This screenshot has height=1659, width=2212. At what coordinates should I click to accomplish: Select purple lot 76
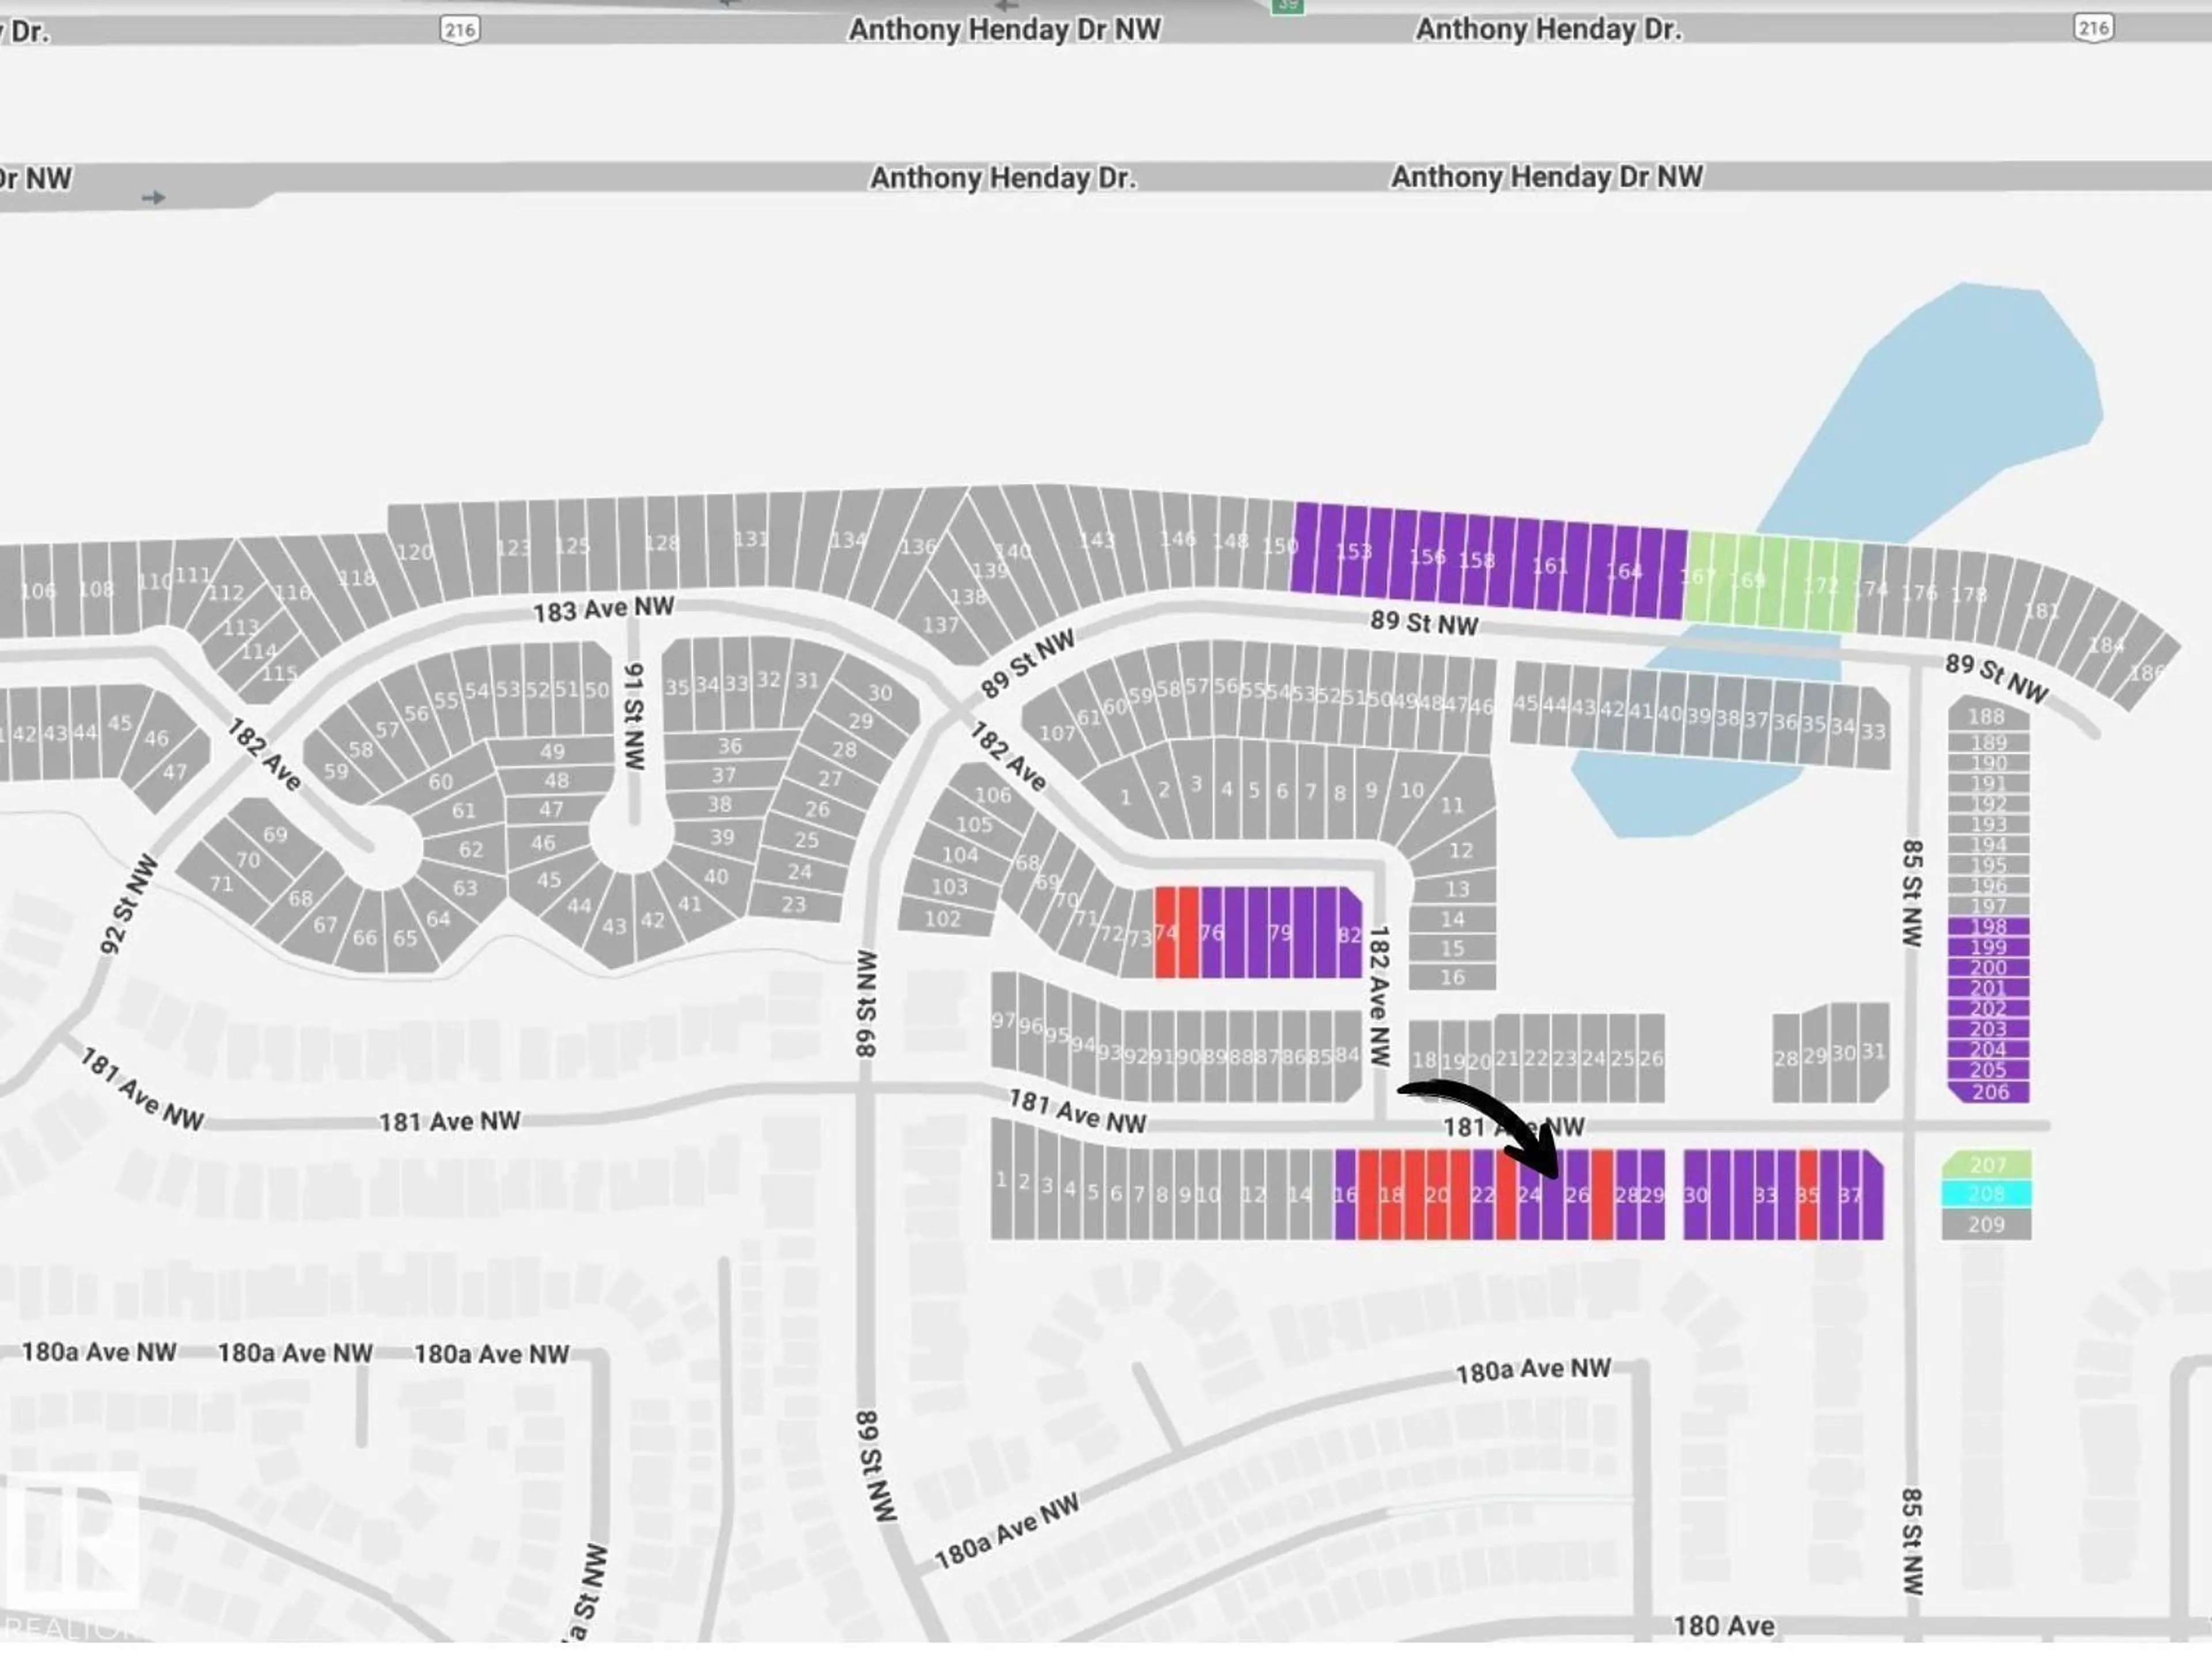[x=1212, y=932]
